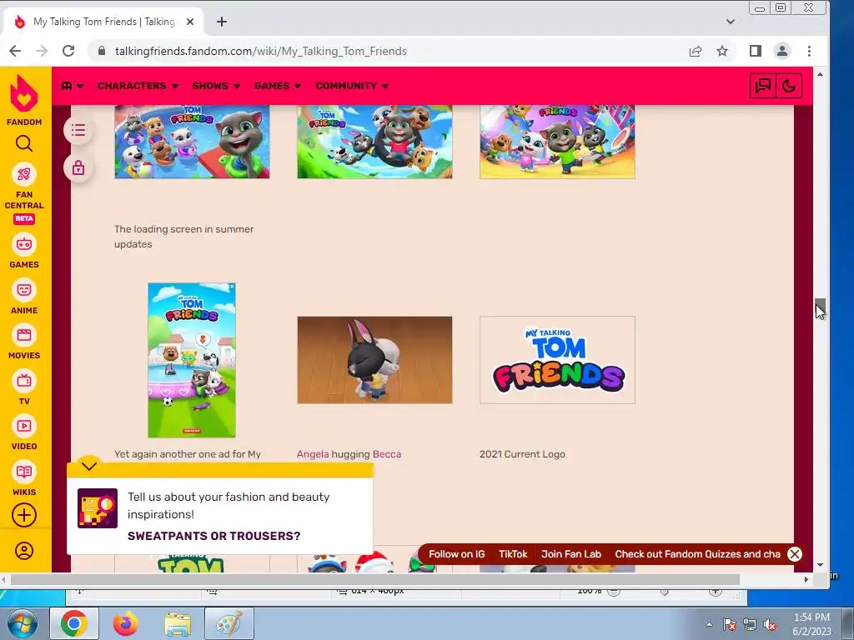Click the Becca link

pyautogui.click(x=387, y=454)
